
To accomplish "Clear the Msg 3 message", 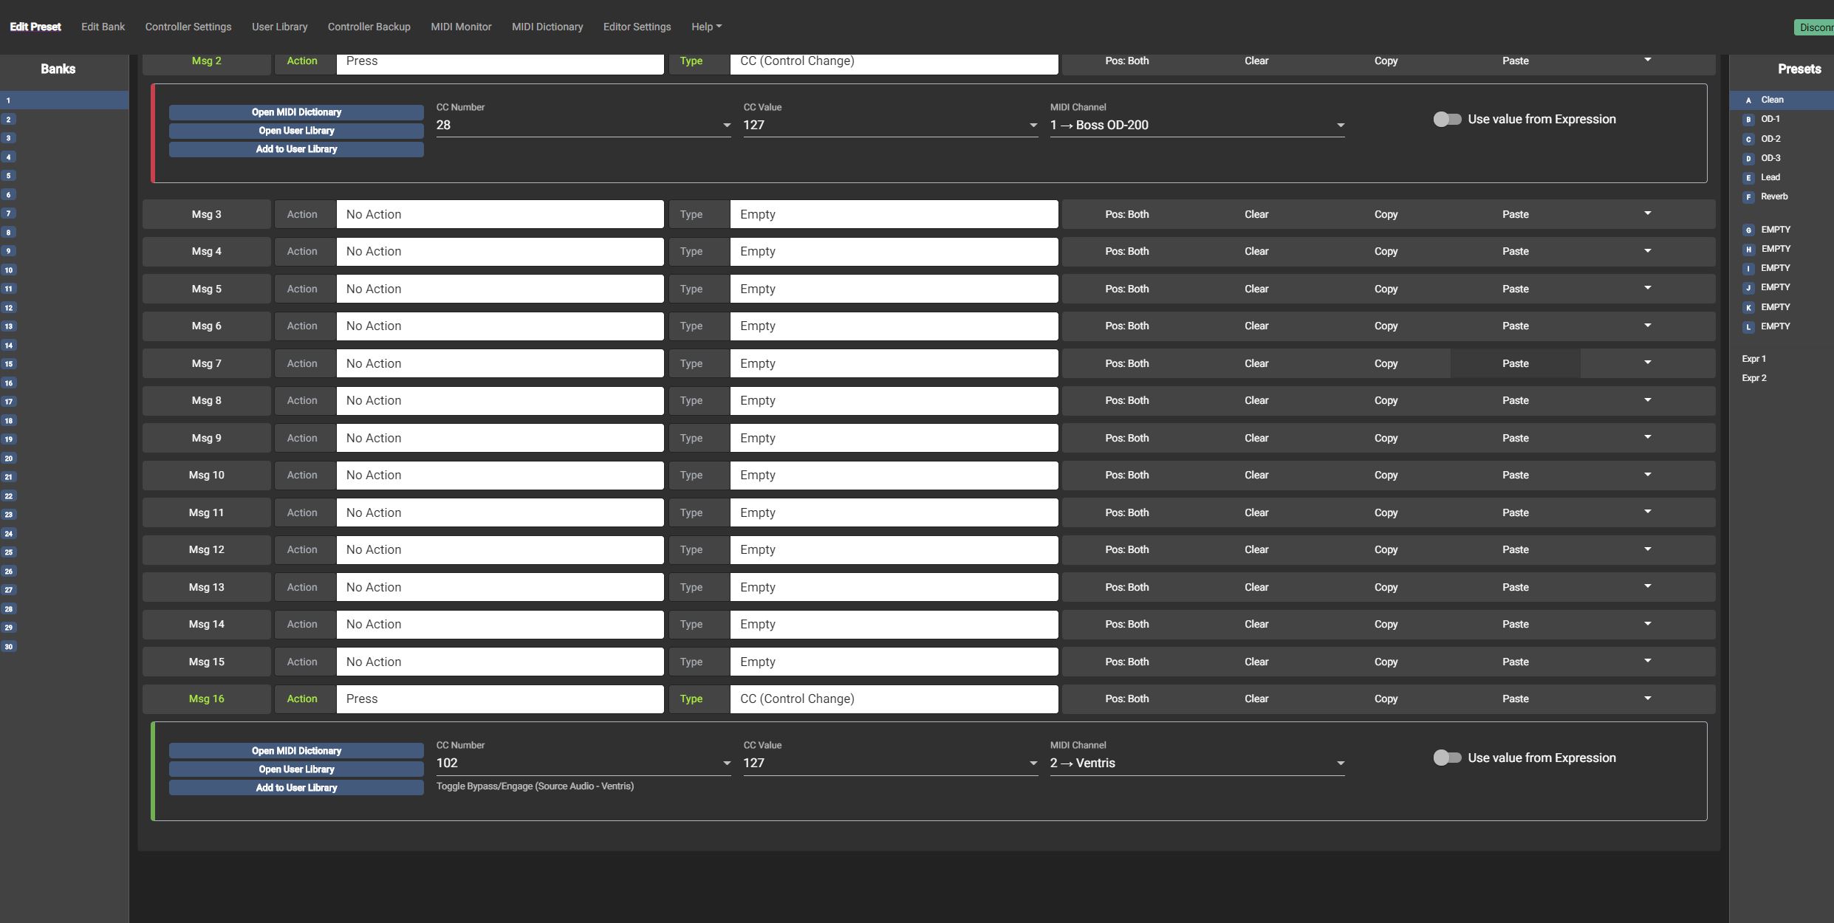I will (1256, 214).
